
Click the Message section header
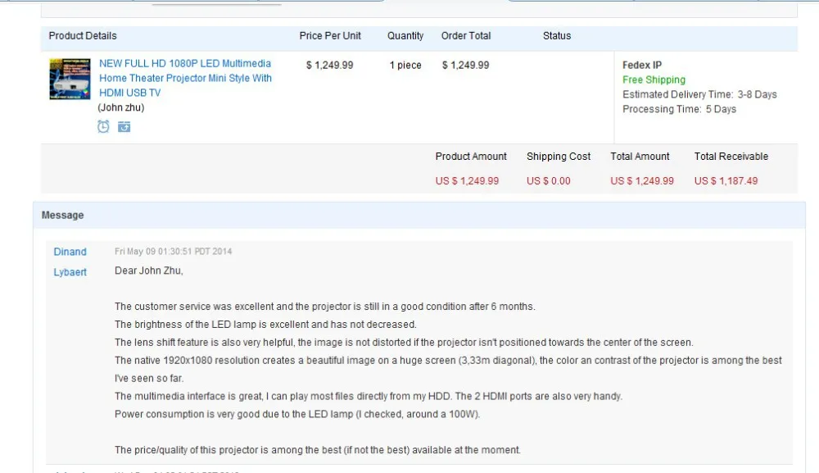(x=63, y=215)
